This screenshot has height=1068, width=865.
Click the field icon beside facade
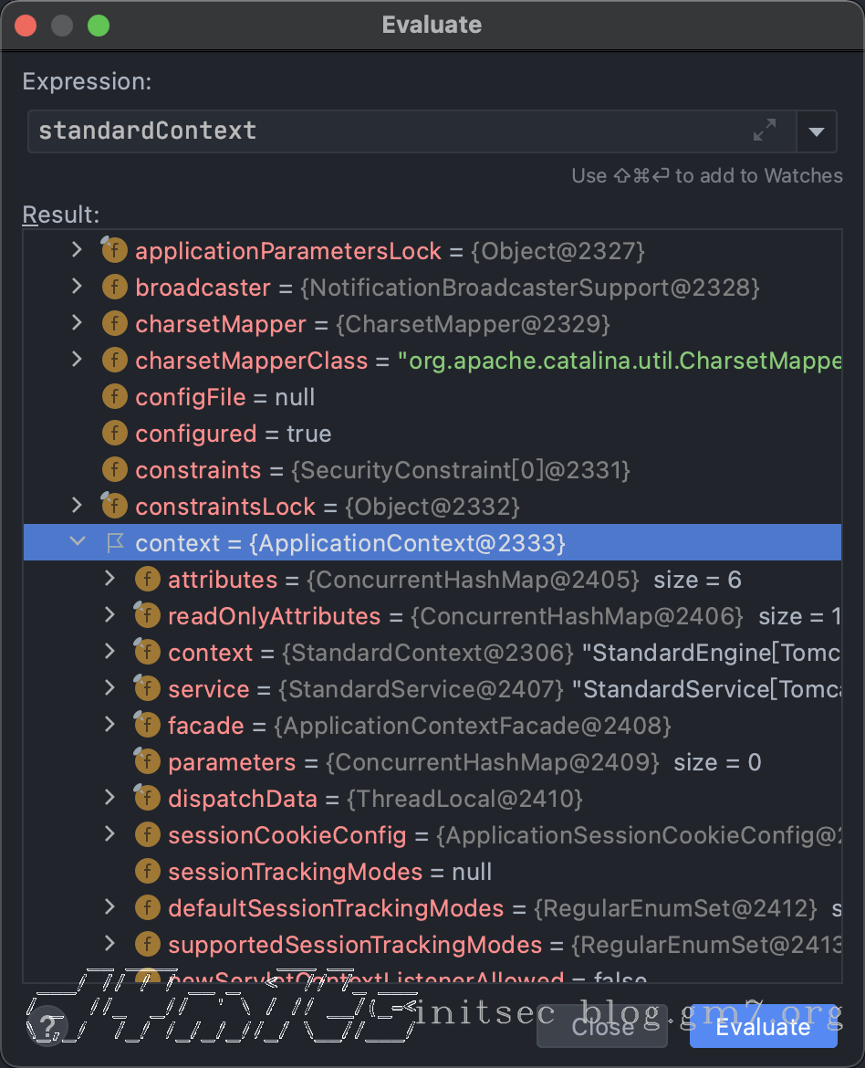pos(147,726)
